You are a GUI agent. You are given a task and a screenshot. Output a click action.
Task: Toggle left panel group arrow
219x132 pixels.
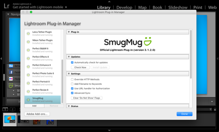(1, 59)
